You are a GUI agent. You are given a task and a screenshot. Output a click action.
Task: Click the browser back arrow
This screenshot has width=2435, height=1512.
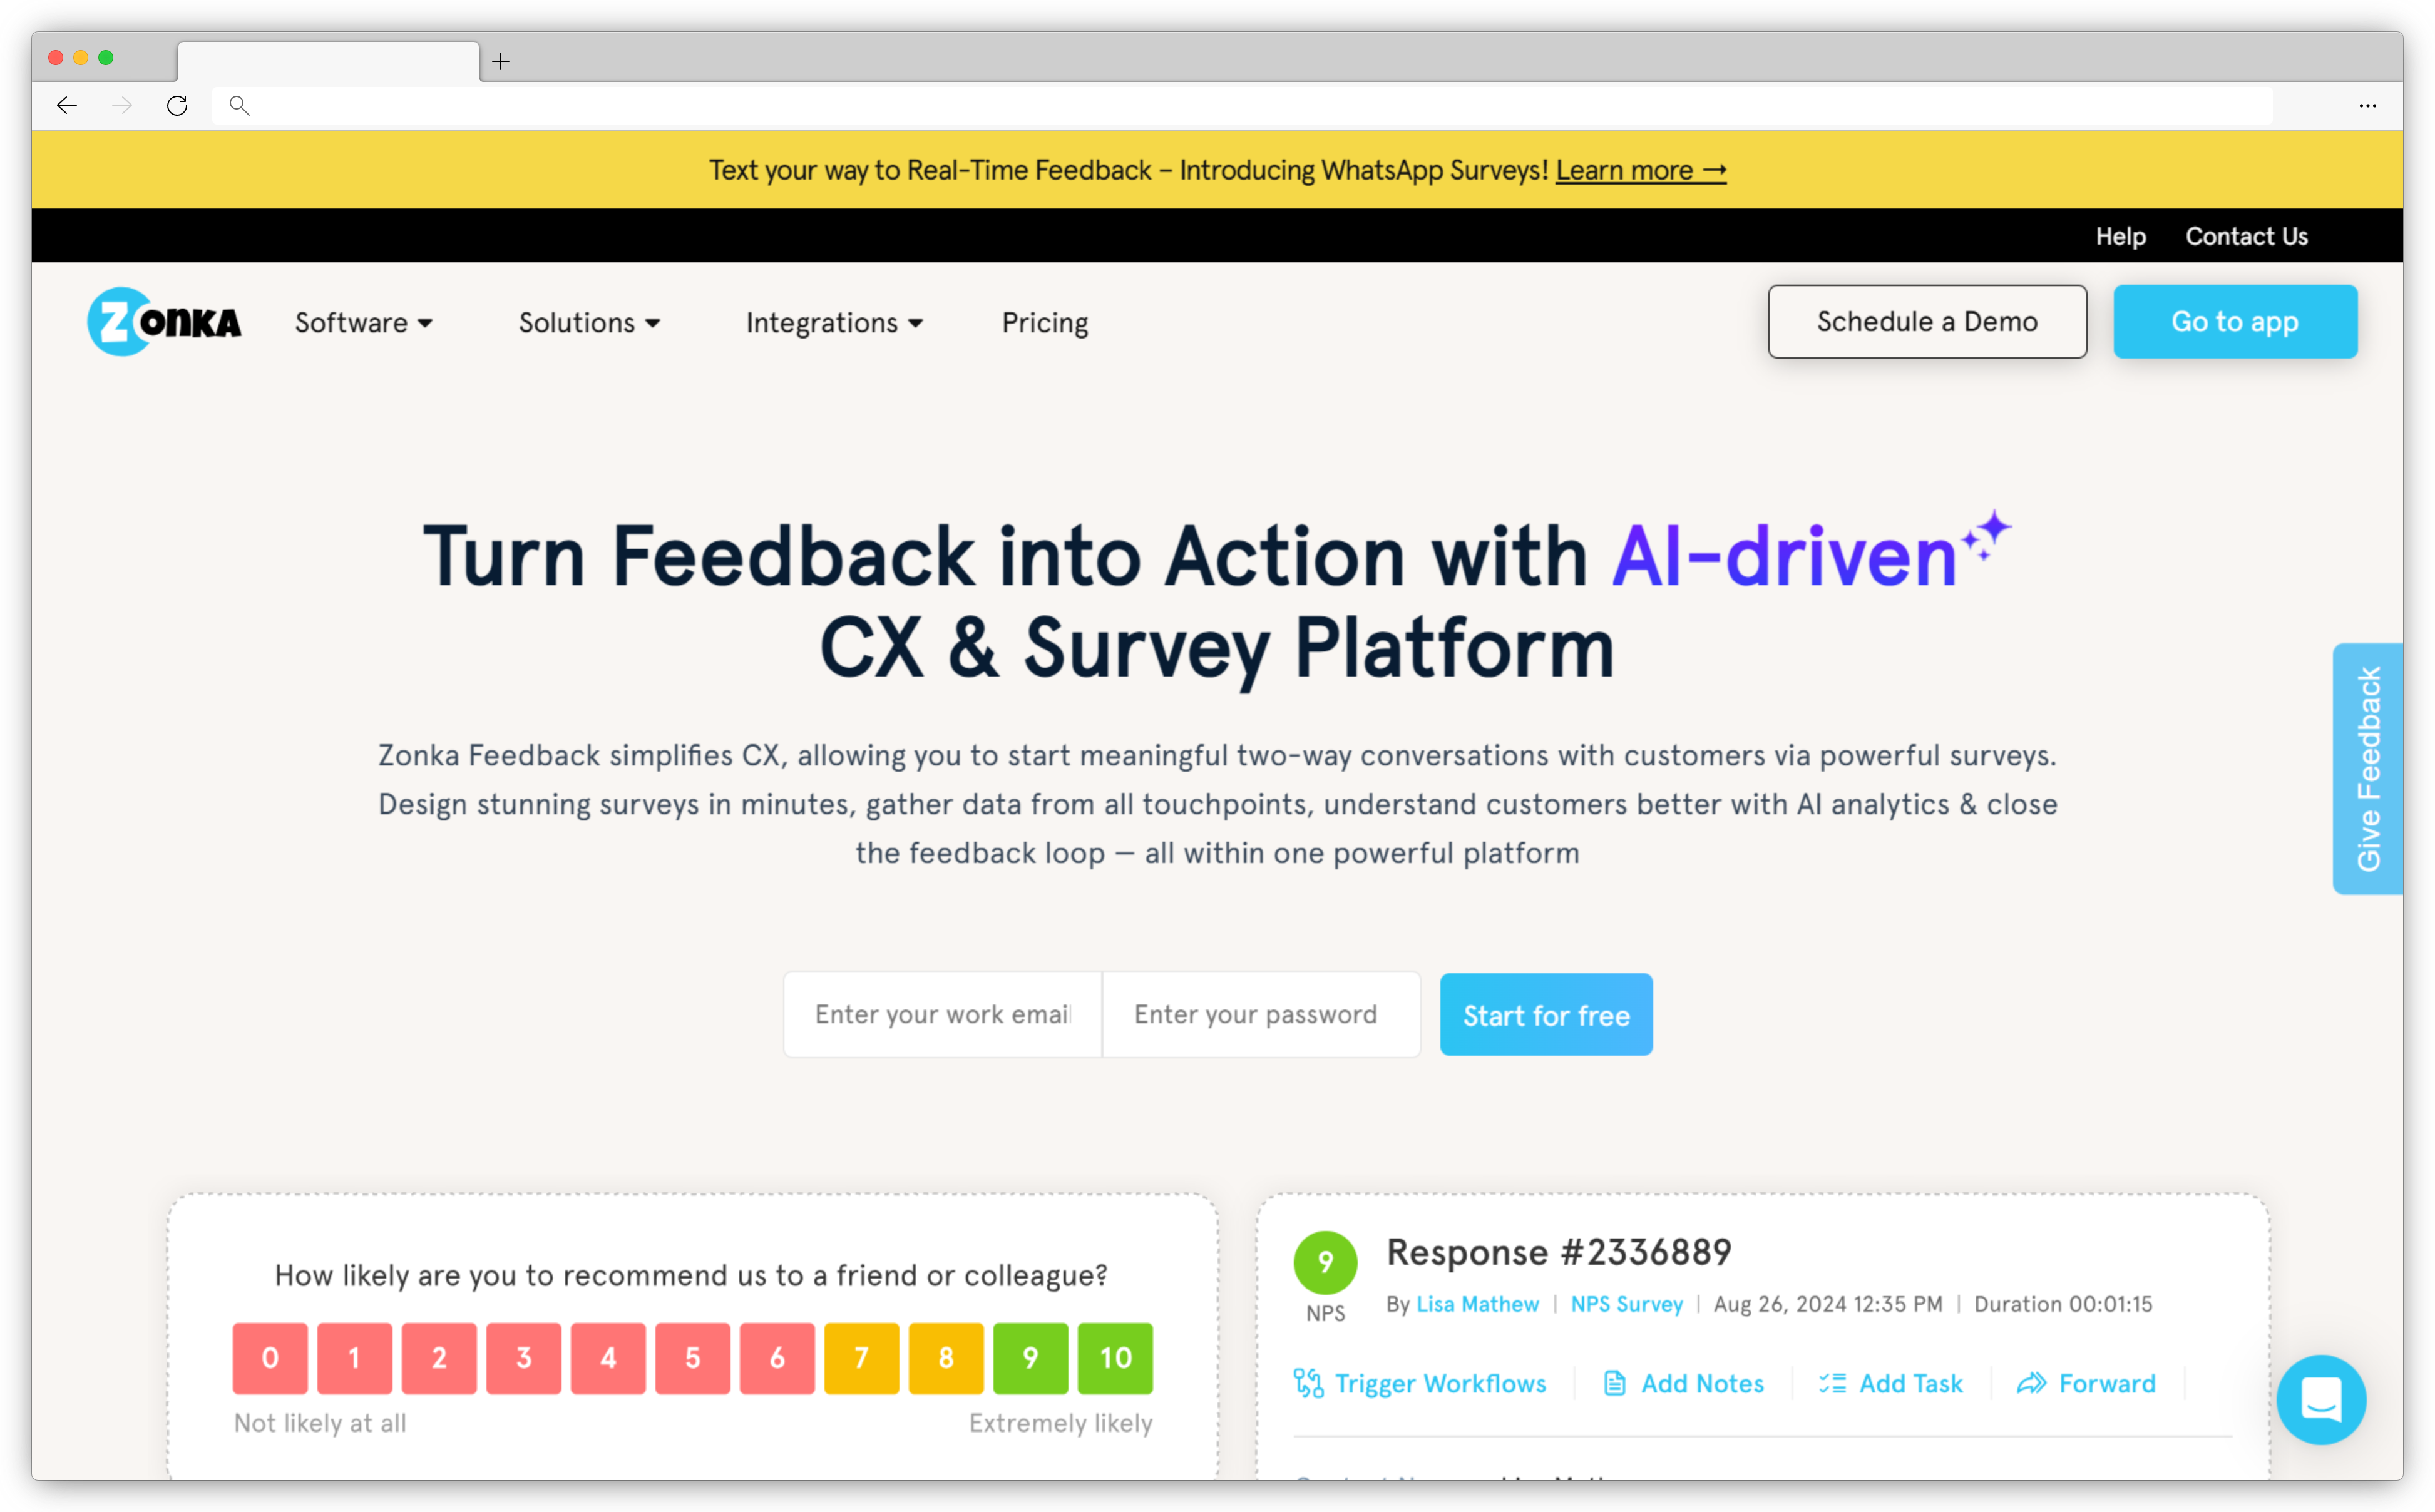(x=66, y=105)
